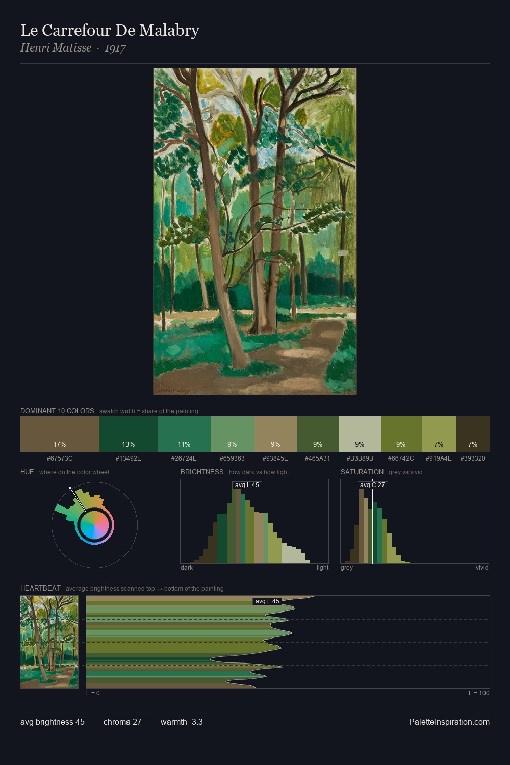Click the 'grey' saturation axis label
This screenshot has height=765, width=510.
[x=347, y=568]
